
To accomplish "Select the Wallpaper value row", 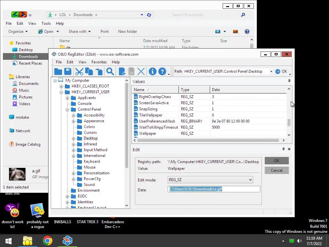I will [210, 133].
